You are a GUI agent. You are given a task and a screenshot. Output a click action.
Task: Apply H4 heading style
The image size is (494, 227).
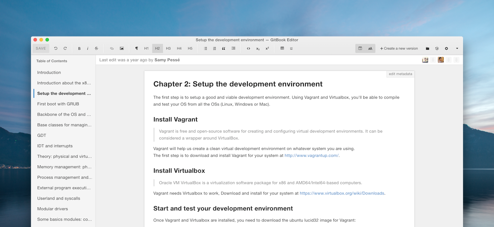tap(179, 48)
